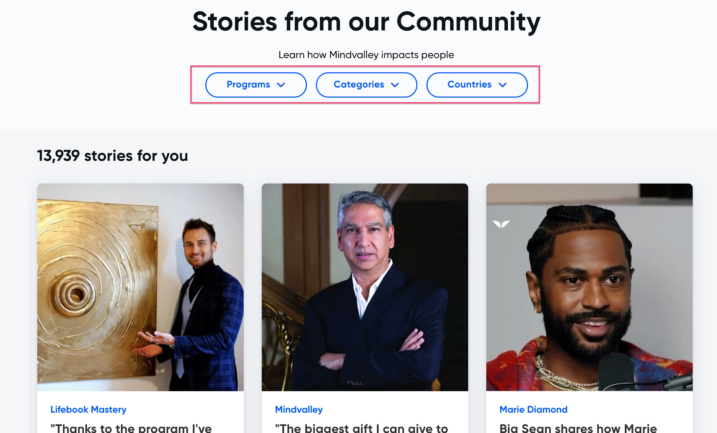Click the 13,939 stories for you heading
Viewport: 717px width, 433px height.
point(112,156)
